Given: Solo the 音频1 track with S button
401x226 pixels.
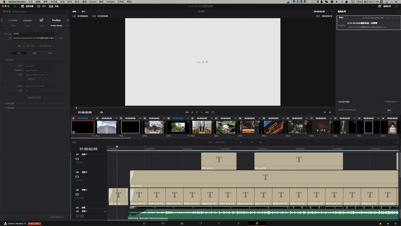Looking at the screenshot, I should click(x=78, y=216).
